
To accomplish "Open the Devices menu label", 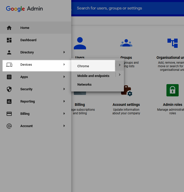I will pos(26,65).
